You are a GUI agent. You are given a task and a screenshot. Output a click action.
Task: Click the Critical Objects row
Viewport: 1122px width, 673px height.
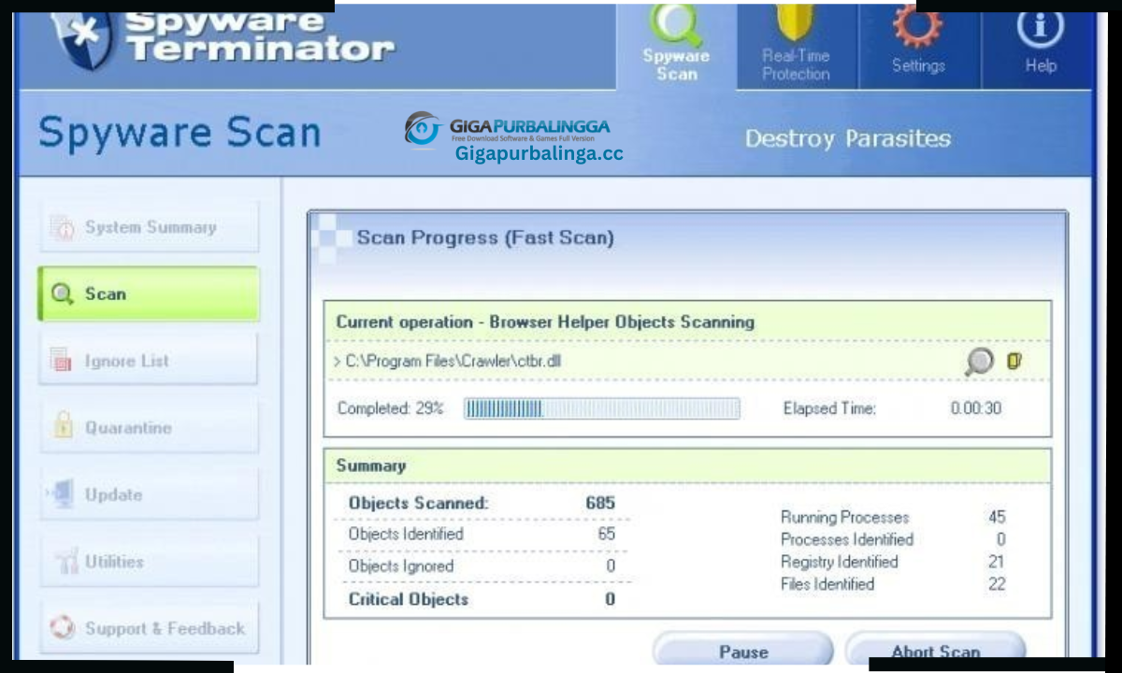point(483,599)
